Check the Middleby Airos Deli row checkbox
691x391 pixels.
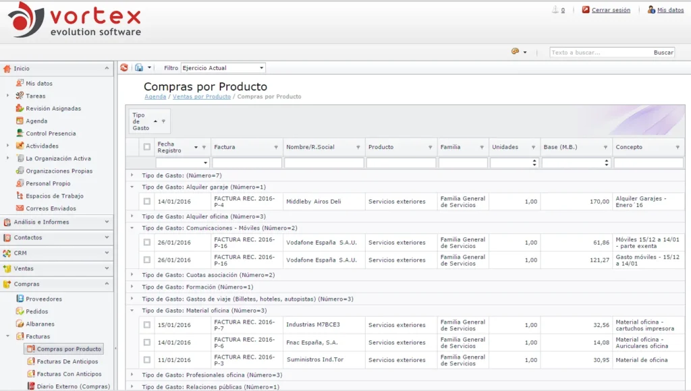pos(146,201)
